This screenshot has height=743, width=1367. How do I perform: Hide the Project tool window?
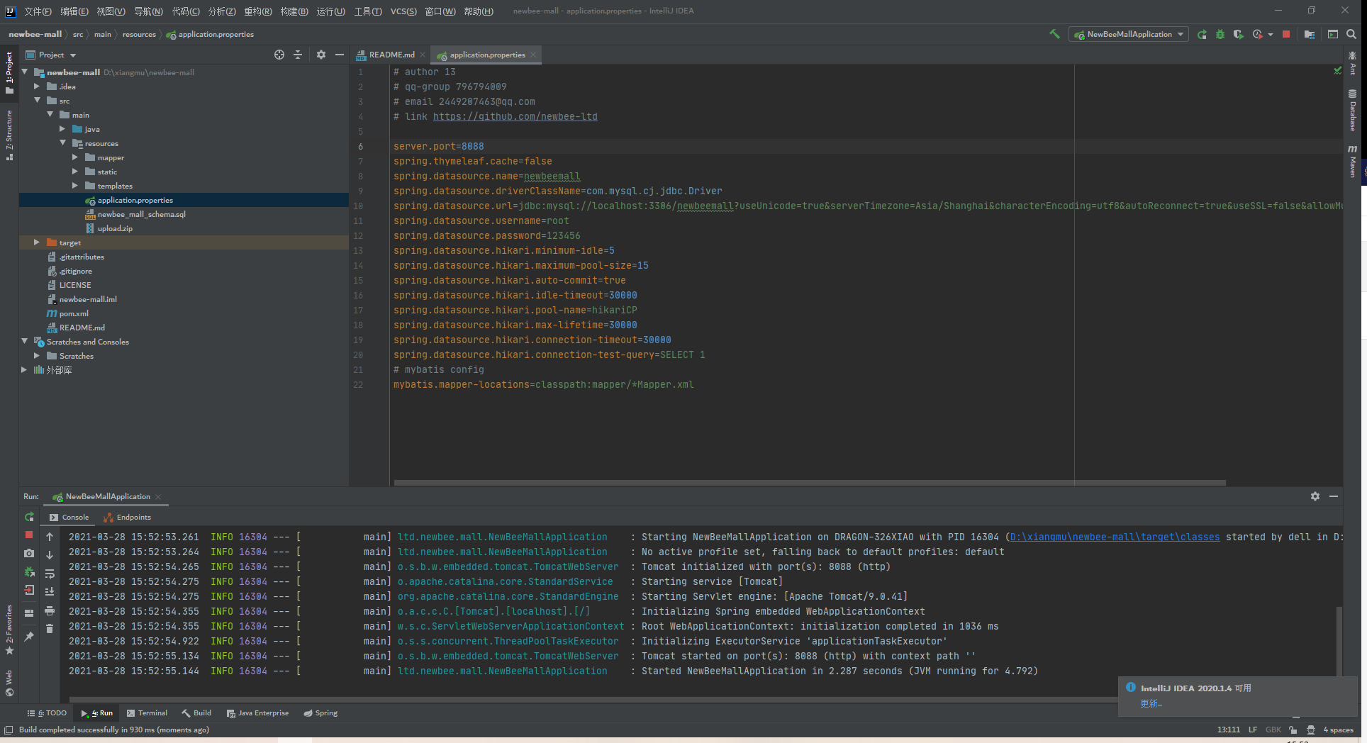340,55
